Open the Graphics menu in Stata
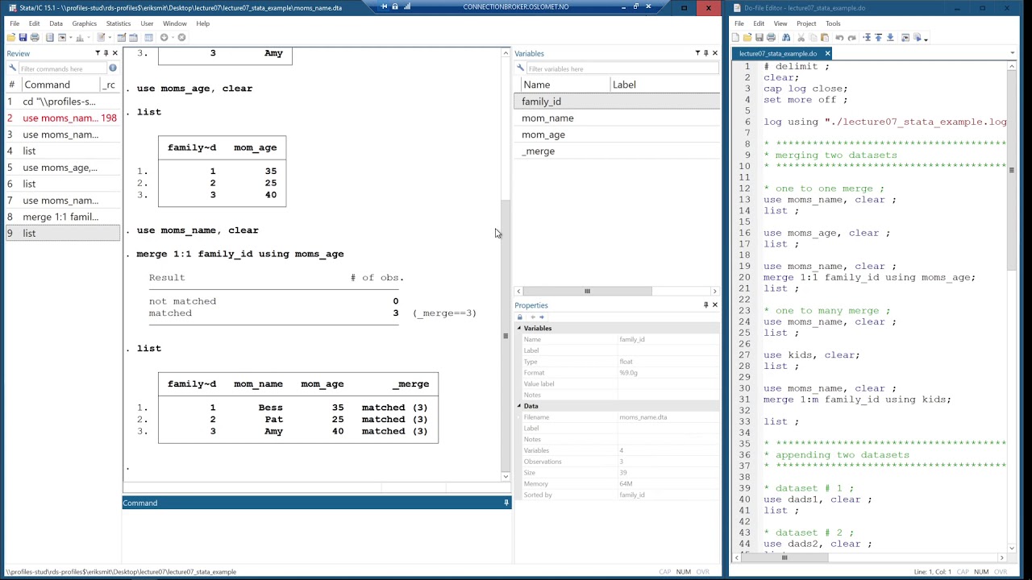 pos(84,23)
